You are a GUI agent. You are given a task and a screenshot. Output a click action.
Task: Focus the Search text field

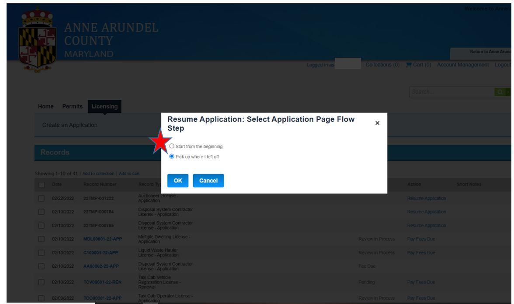click(x=452, y=92)
